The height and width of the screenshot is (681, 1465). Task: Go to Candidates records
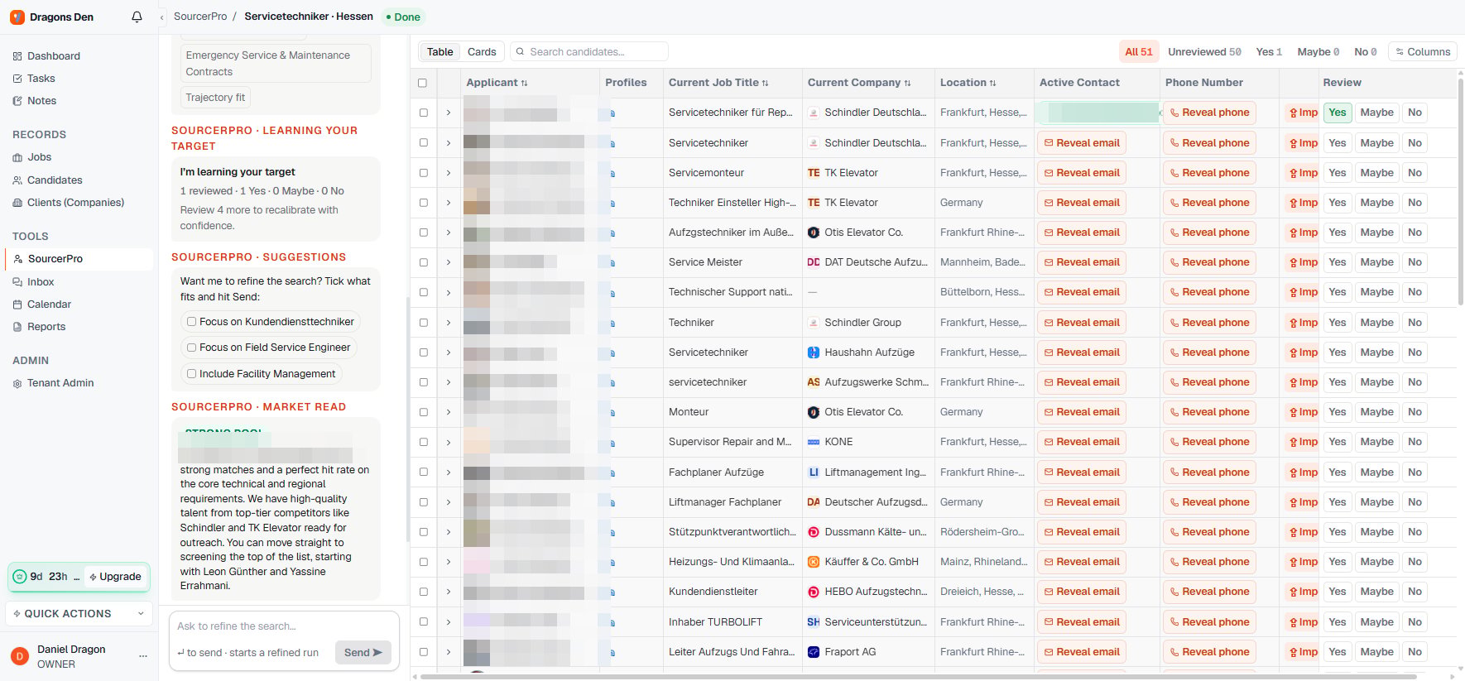point(55,180)
